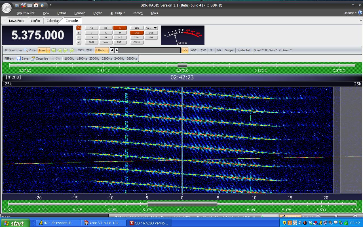Click the single right tune up arrow
This screenshot has height=227, width=363.
(x=66, y=50)
